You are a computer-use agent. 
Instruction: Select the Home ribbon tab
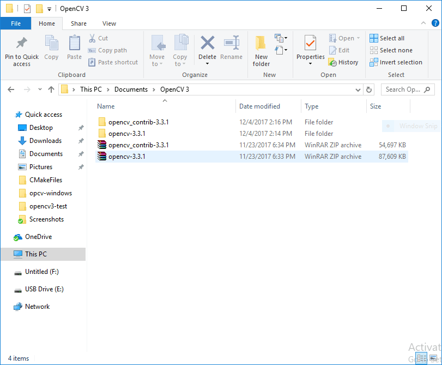[47, 23]
